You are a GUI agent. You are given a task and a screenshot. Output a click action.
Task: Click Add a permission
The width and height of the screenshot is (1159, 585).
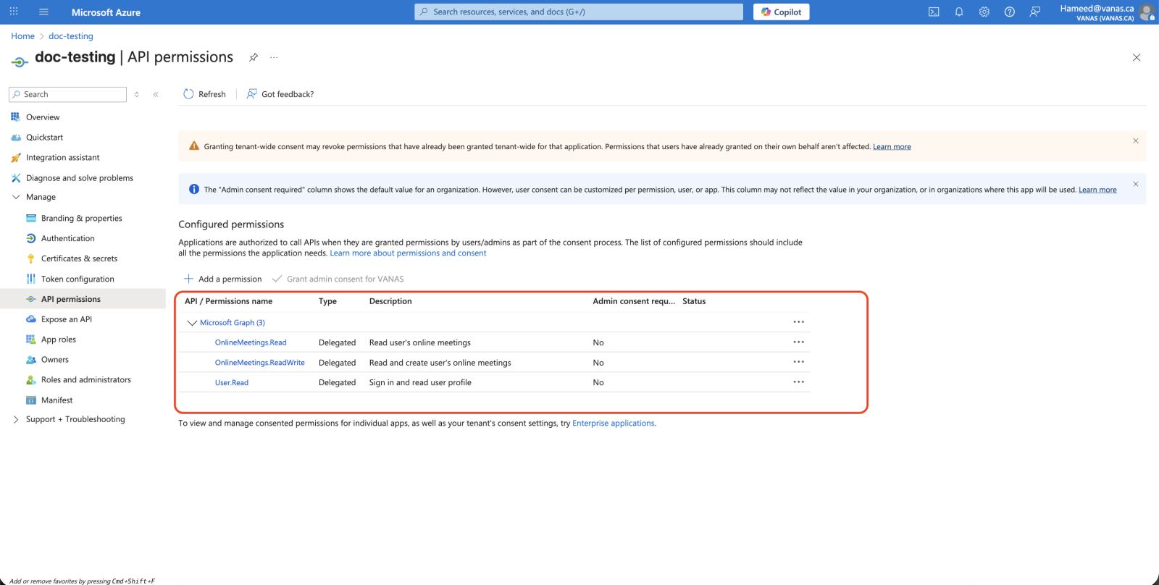223,279
